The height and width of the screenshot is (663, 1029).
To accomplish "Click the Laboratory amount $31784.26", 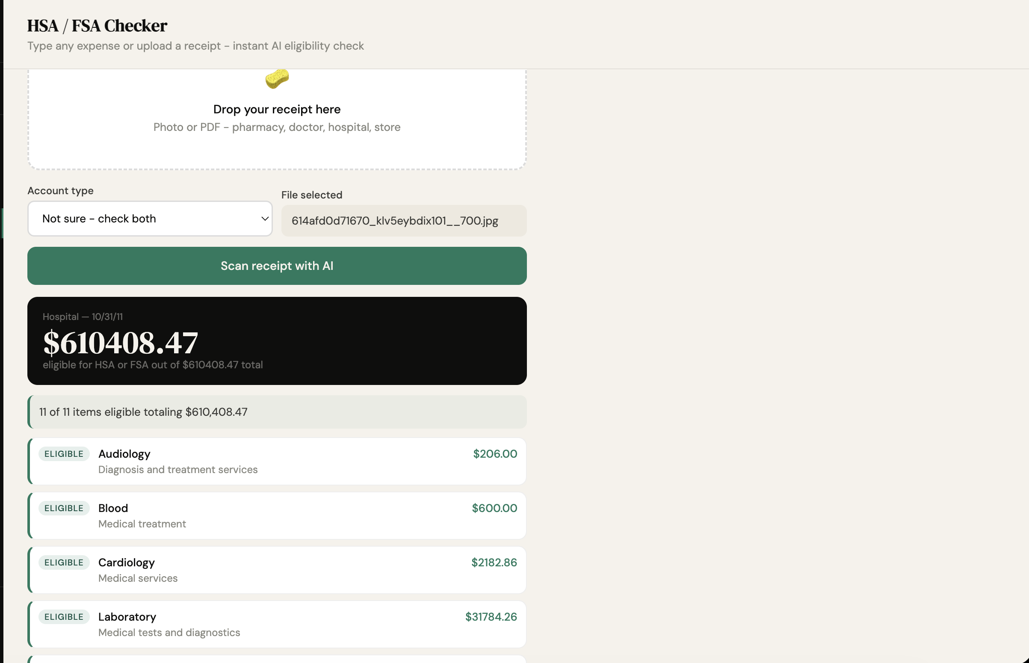I will point(491,616).
